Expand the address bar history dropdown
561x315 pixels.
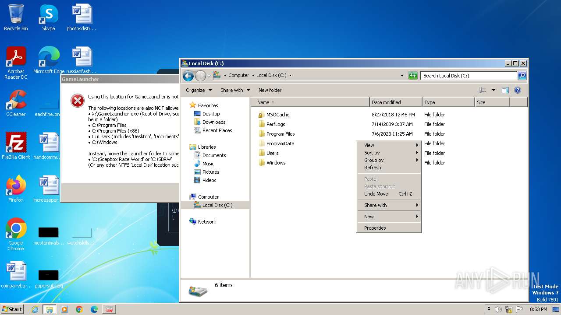click(x=402, y=76)
